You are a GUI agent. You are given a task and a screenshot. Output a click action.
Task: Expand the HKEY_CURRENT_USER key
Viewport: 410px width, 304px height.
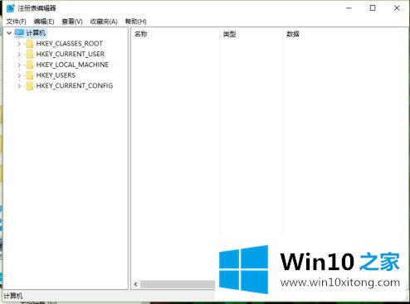pos(19,54)
